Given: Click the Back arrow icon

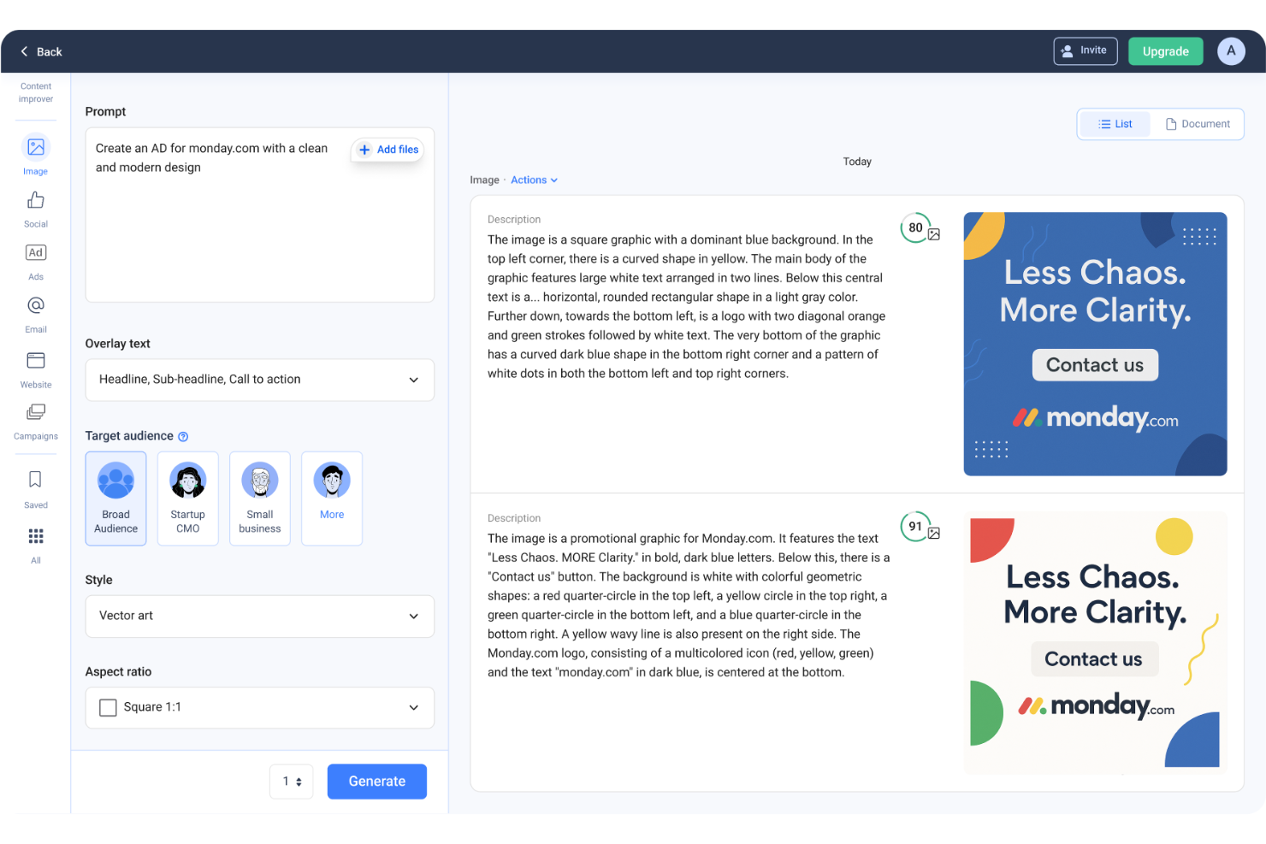Looking at the screenshot, I should (x=24, y=51).
